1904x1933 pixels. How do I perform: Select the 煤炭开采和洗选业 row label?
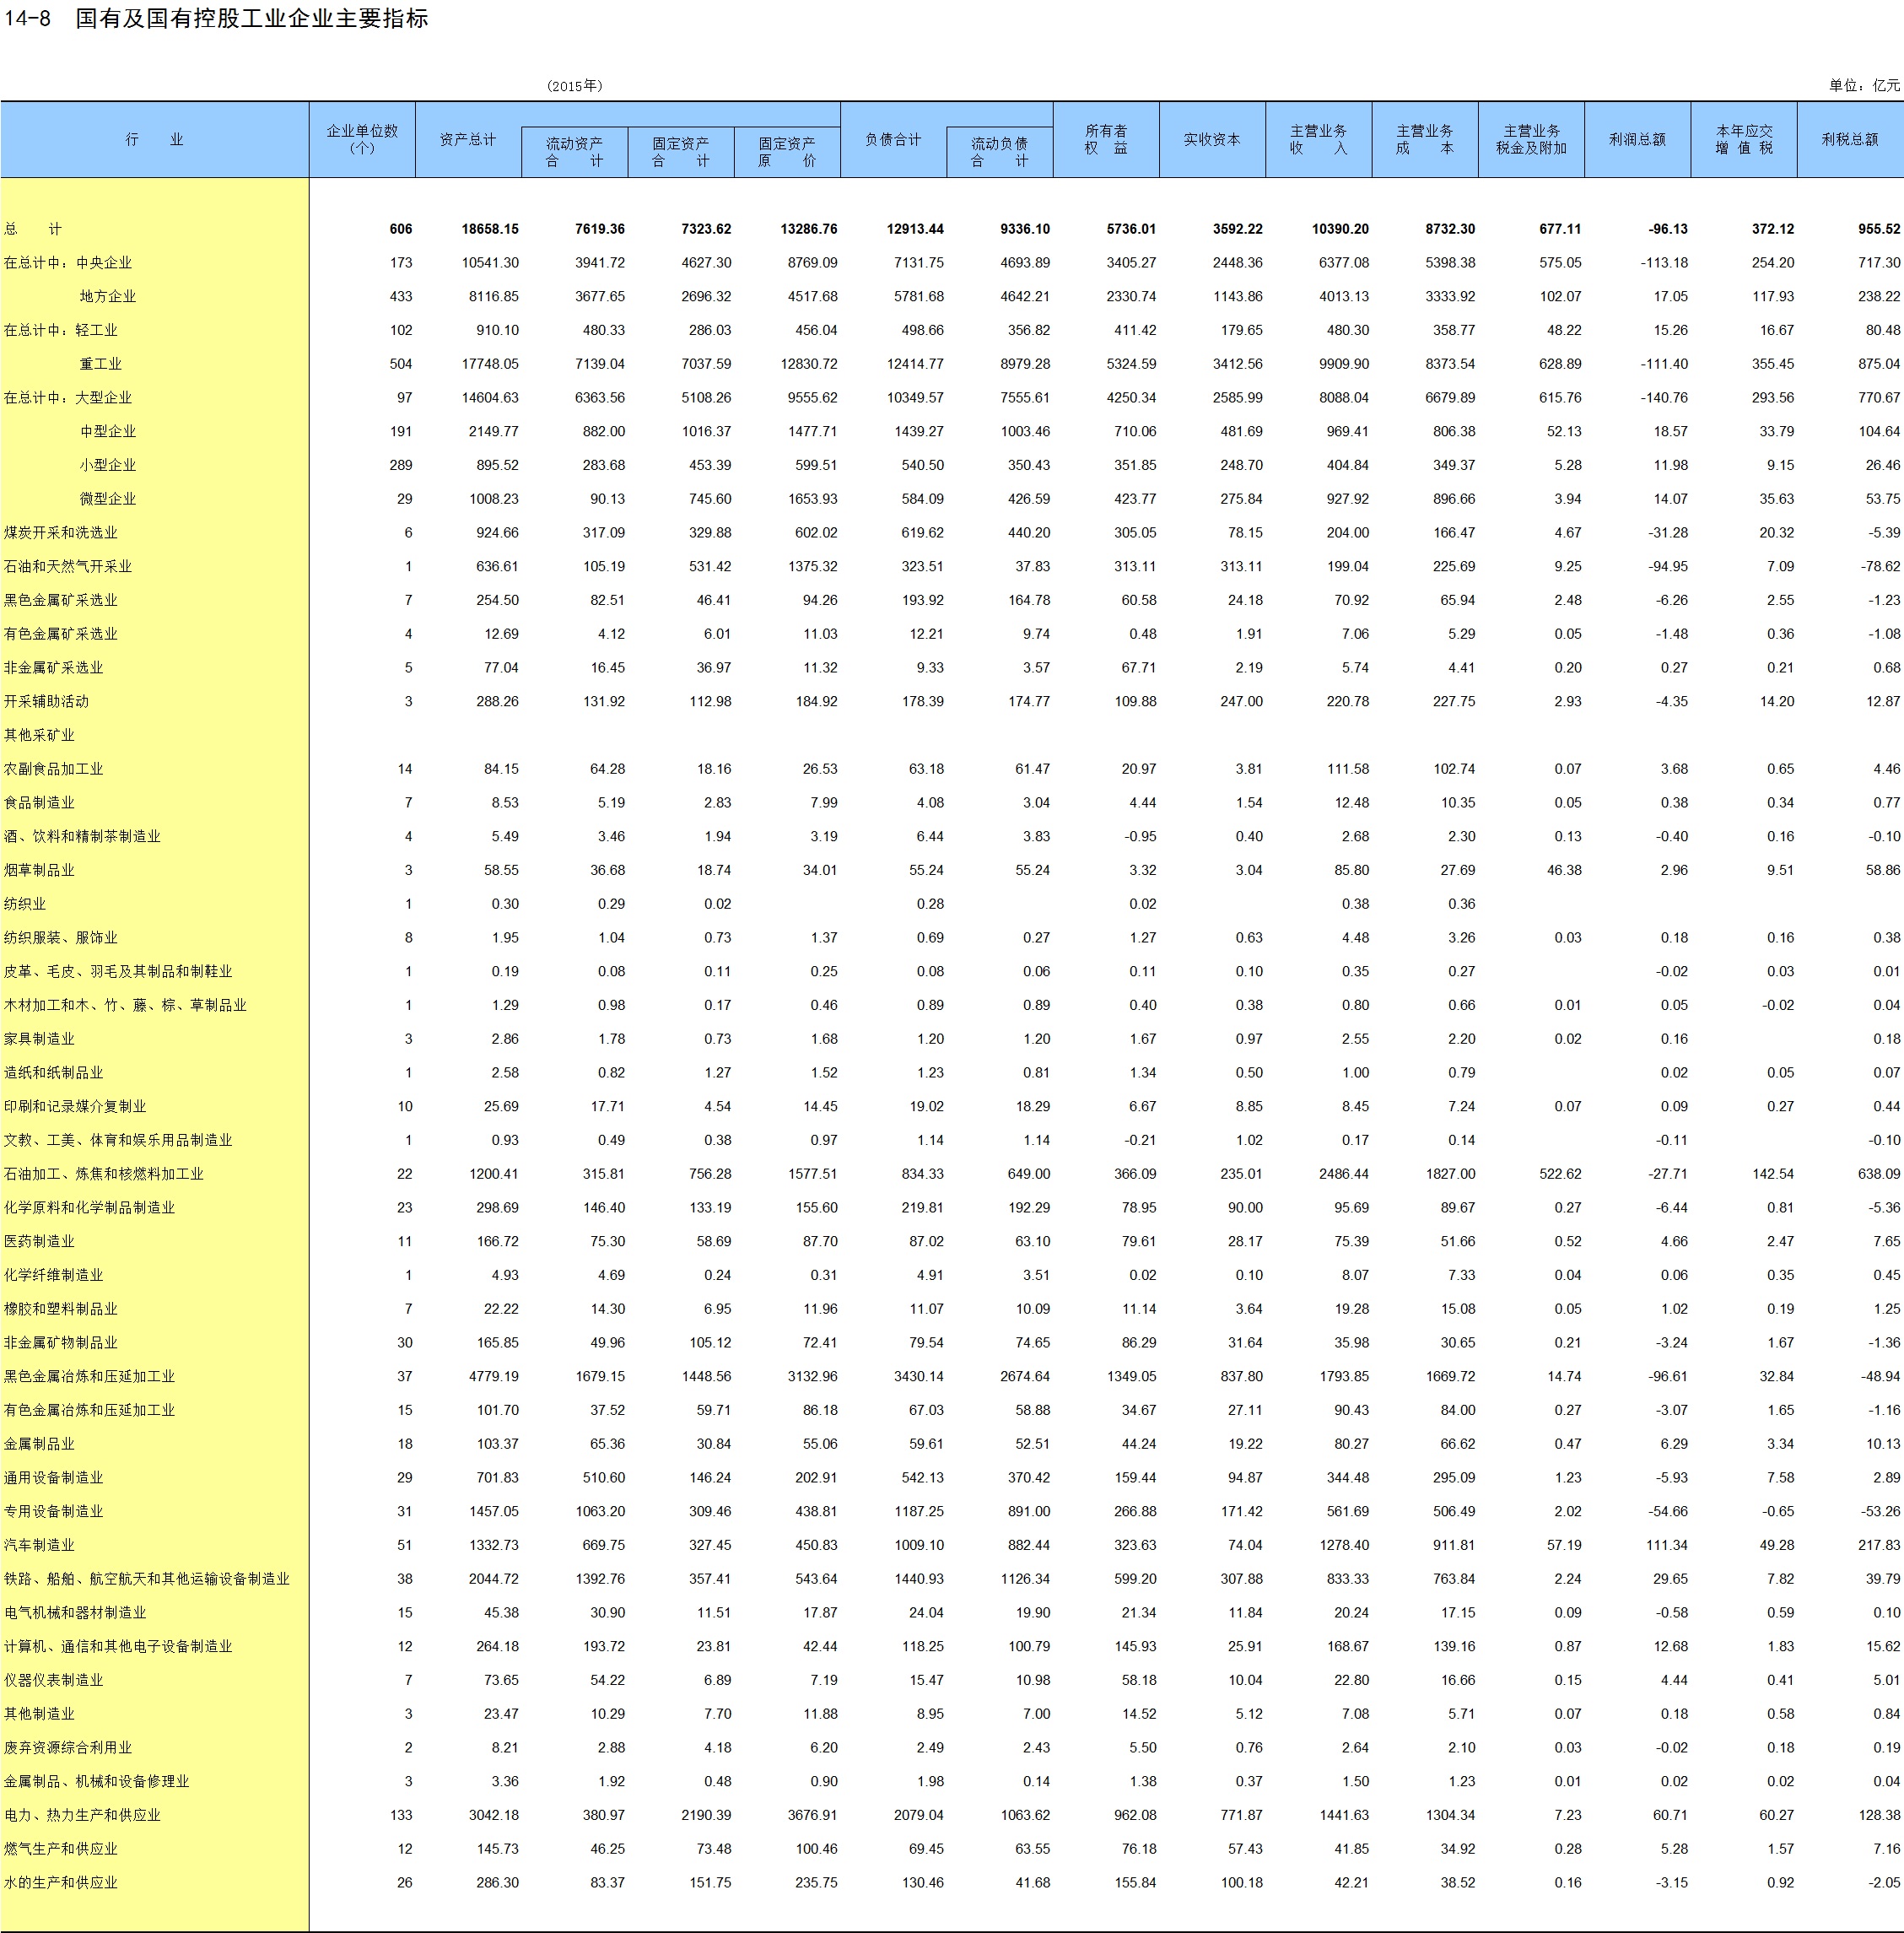pyautogui.click(x=60, y=533)
